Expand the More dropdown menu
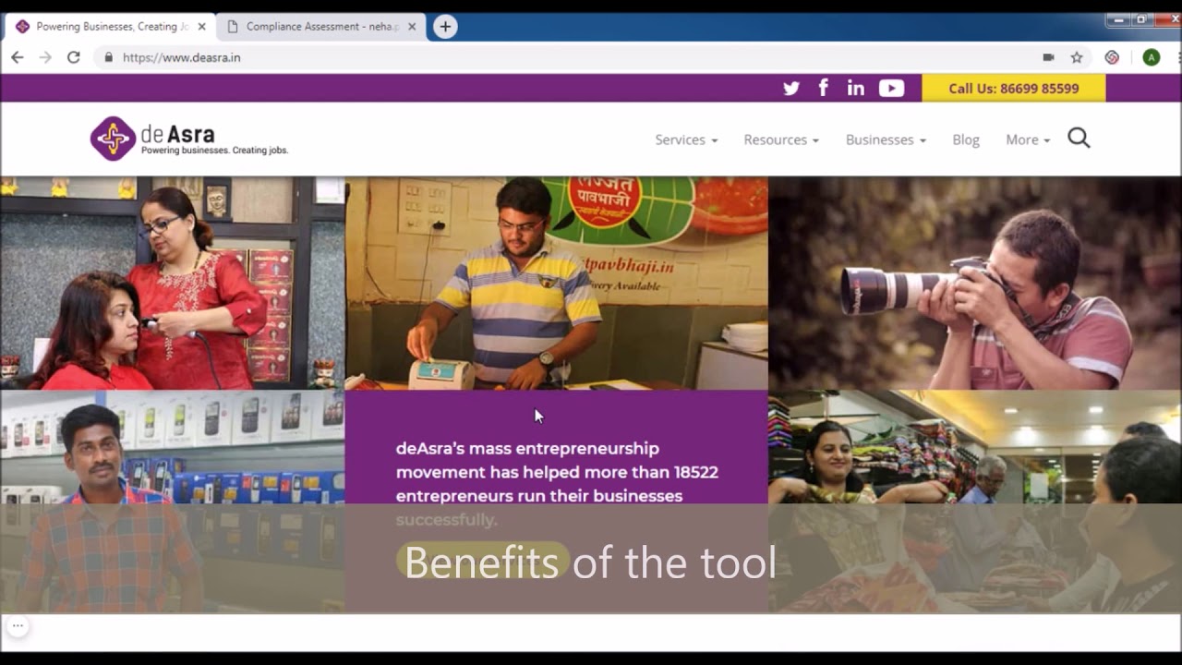 (x=1028, y=139)
